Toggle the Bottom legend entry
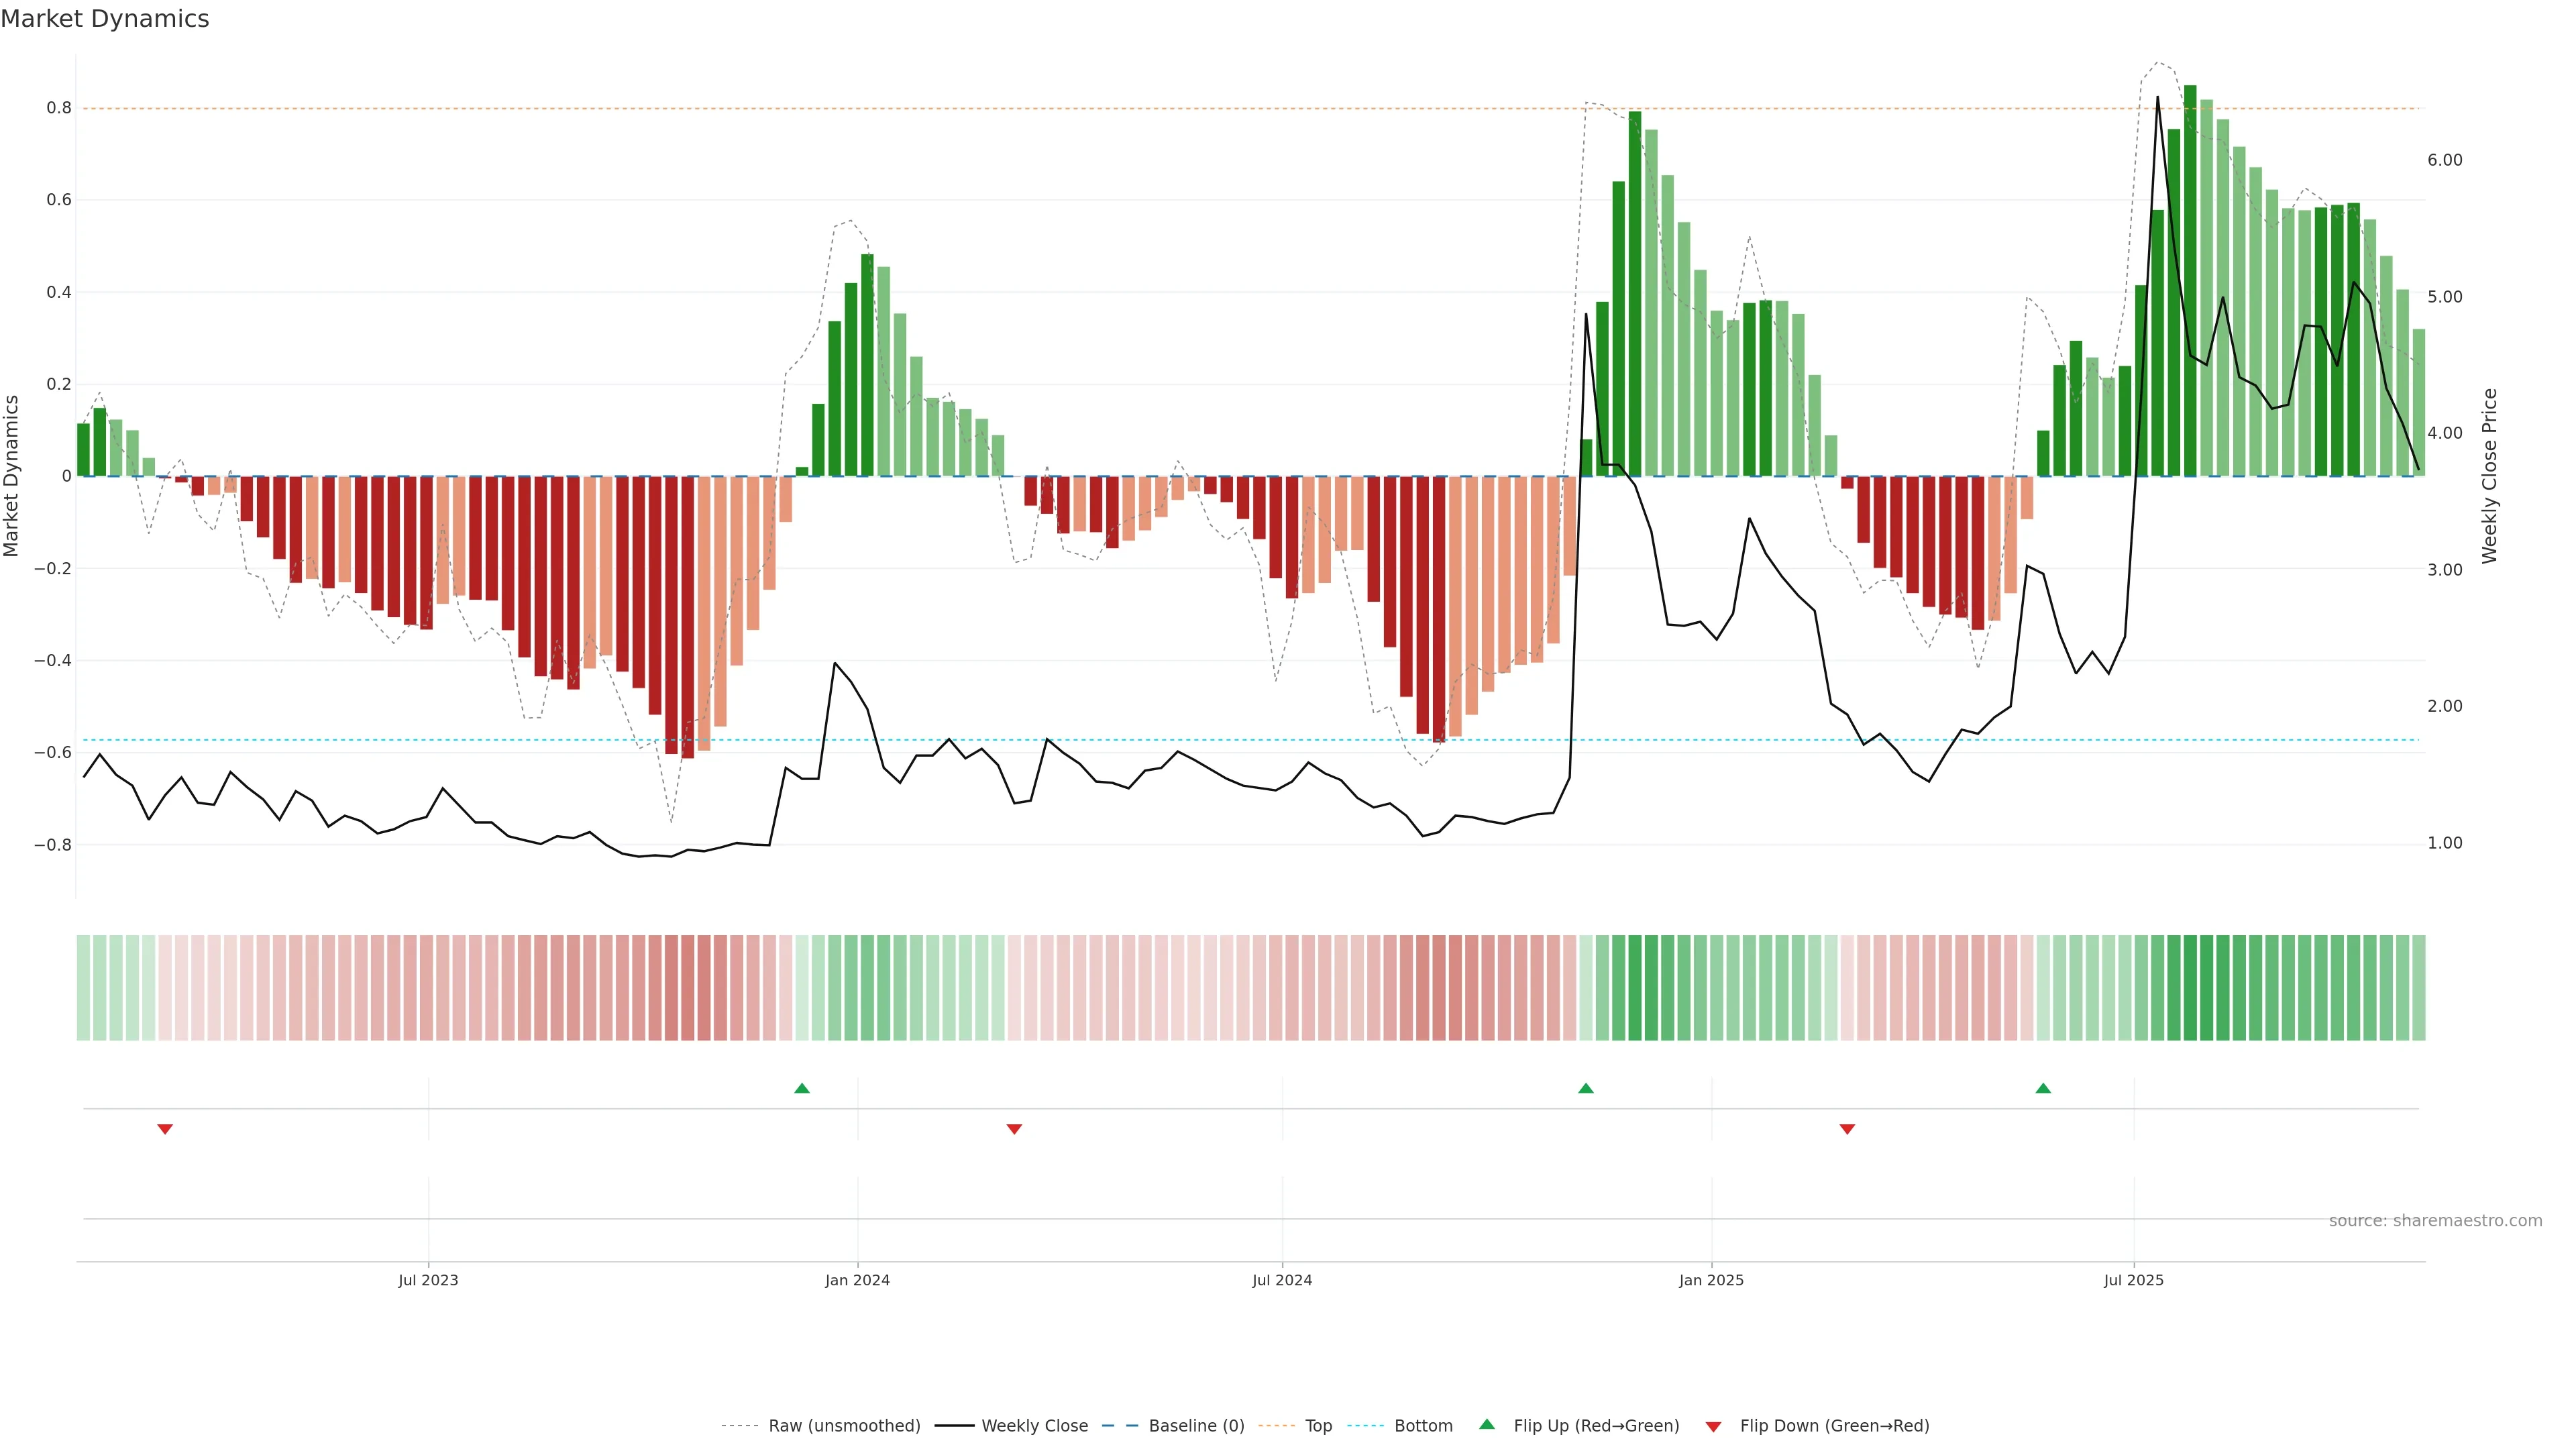This screenshot has height=1449, width=2576. [1423, 1426]
